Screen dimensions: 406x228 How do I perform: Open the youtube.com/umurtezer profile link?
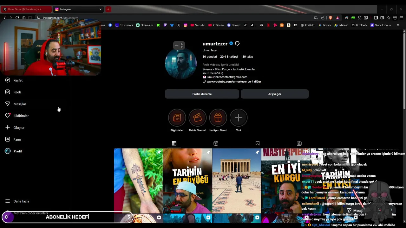[234, 82]
